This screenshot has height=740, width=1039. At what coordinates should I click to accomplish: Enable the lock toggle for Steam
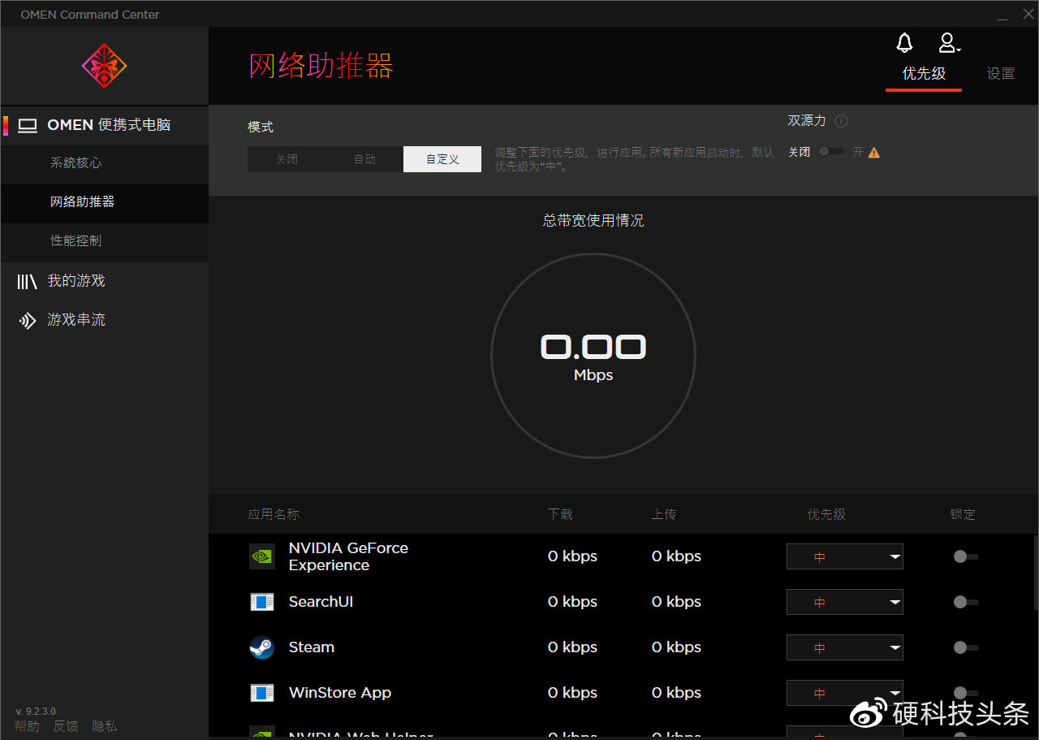click(965, 647)
